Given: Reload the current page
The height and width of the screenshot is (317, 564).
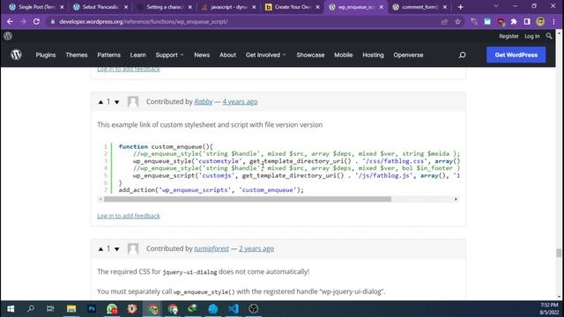Looking at the screenshot, I should coord(36,21).
